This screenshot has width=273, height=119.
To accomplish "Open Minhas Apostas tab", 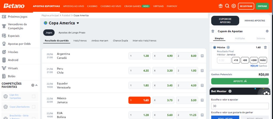I will click(x=255, y=21).
